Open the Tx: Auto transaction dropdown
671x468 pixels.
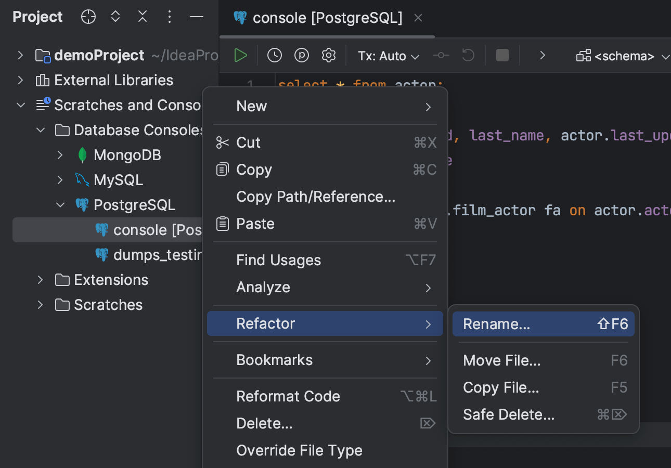pos(388,55)
